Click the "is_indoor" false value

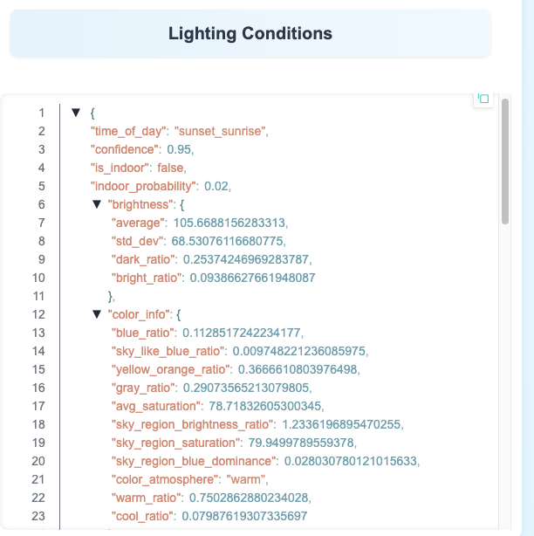click(x=171, y=168)
